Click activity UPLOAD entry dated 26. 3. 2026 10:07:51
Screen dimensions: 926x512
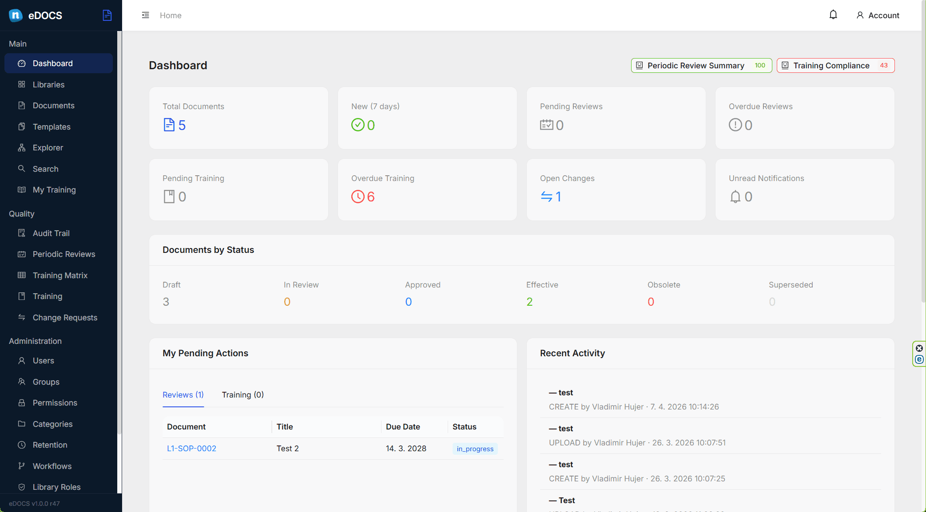710,436
